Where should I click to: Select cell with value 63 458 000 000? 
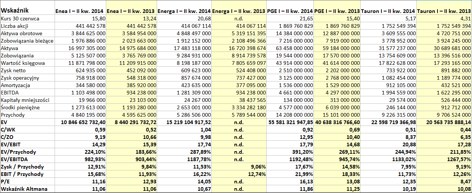click(290, 48)
